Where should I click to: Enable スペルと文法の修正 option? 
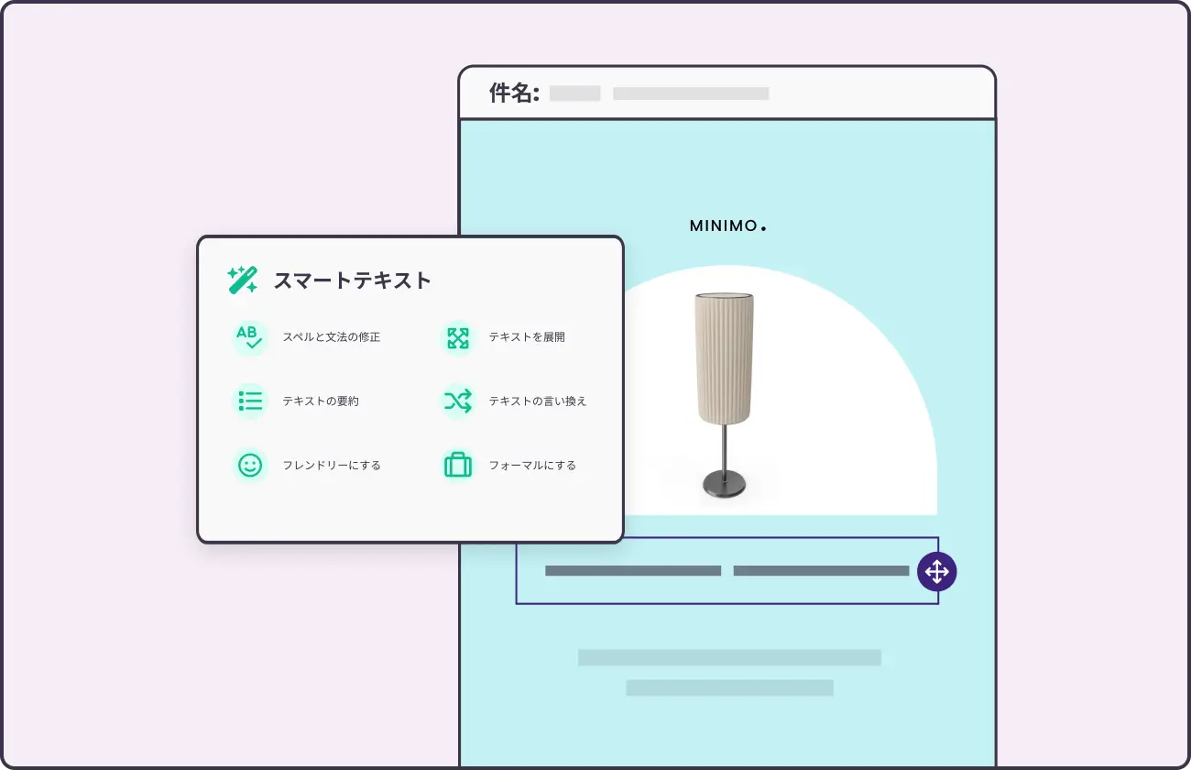click(332, 337)
